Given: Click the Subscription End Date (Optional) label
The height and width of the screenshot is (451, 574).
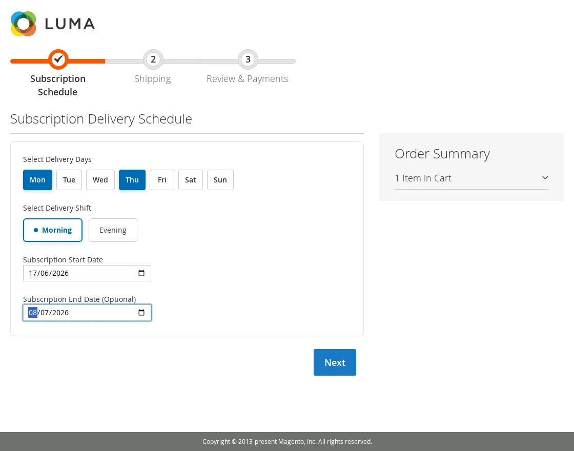Looking at the screenshot, I should click(x=79, y=299).
